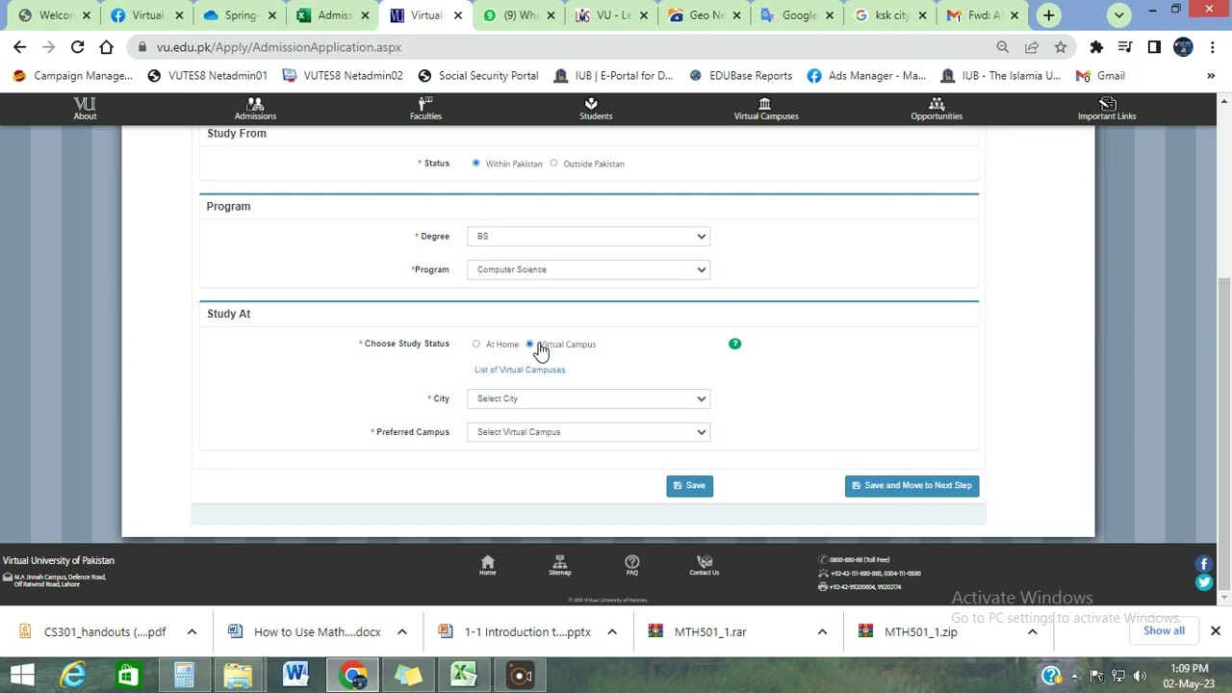The height and width of the screenshot is (693, 1232).
Task: Open the footer Sitemap icon
Action: (559, 565)
